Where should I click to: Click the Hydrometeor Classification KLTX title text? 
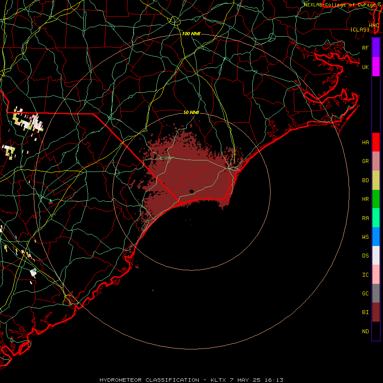pyautogui.click(x=191, y=380)
